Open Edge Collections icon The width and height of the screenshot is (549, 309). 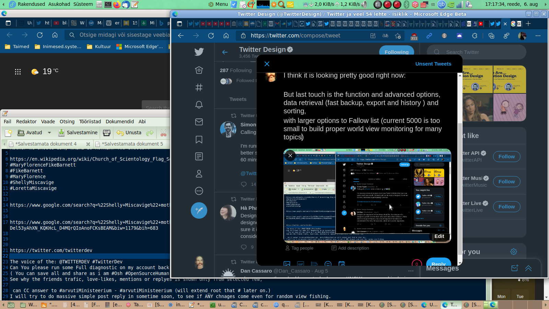(491, 36)
